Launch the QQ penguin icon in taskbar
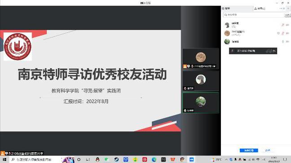 [x=97, y=159]
